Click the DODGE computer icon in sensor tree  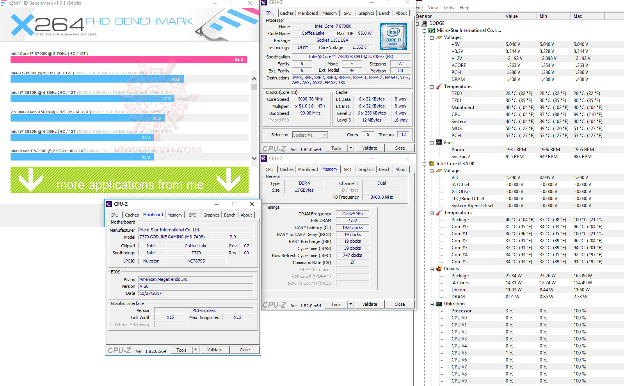tap(425, 23)
